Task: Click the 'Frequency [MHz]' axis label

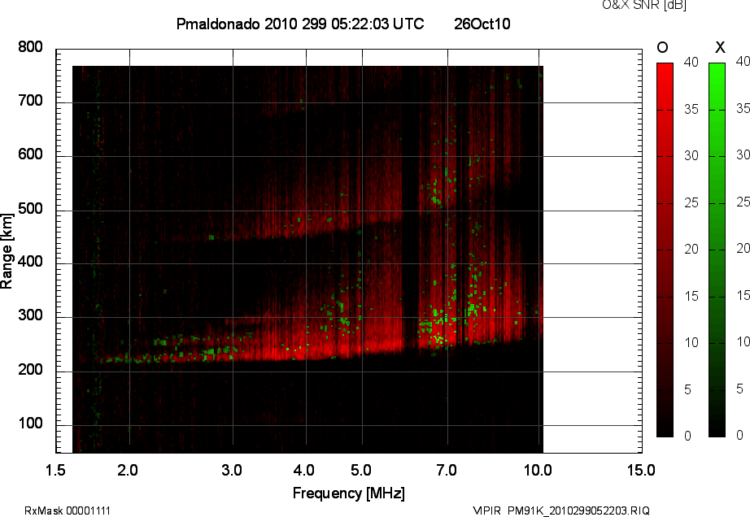Action: point(349,493)
